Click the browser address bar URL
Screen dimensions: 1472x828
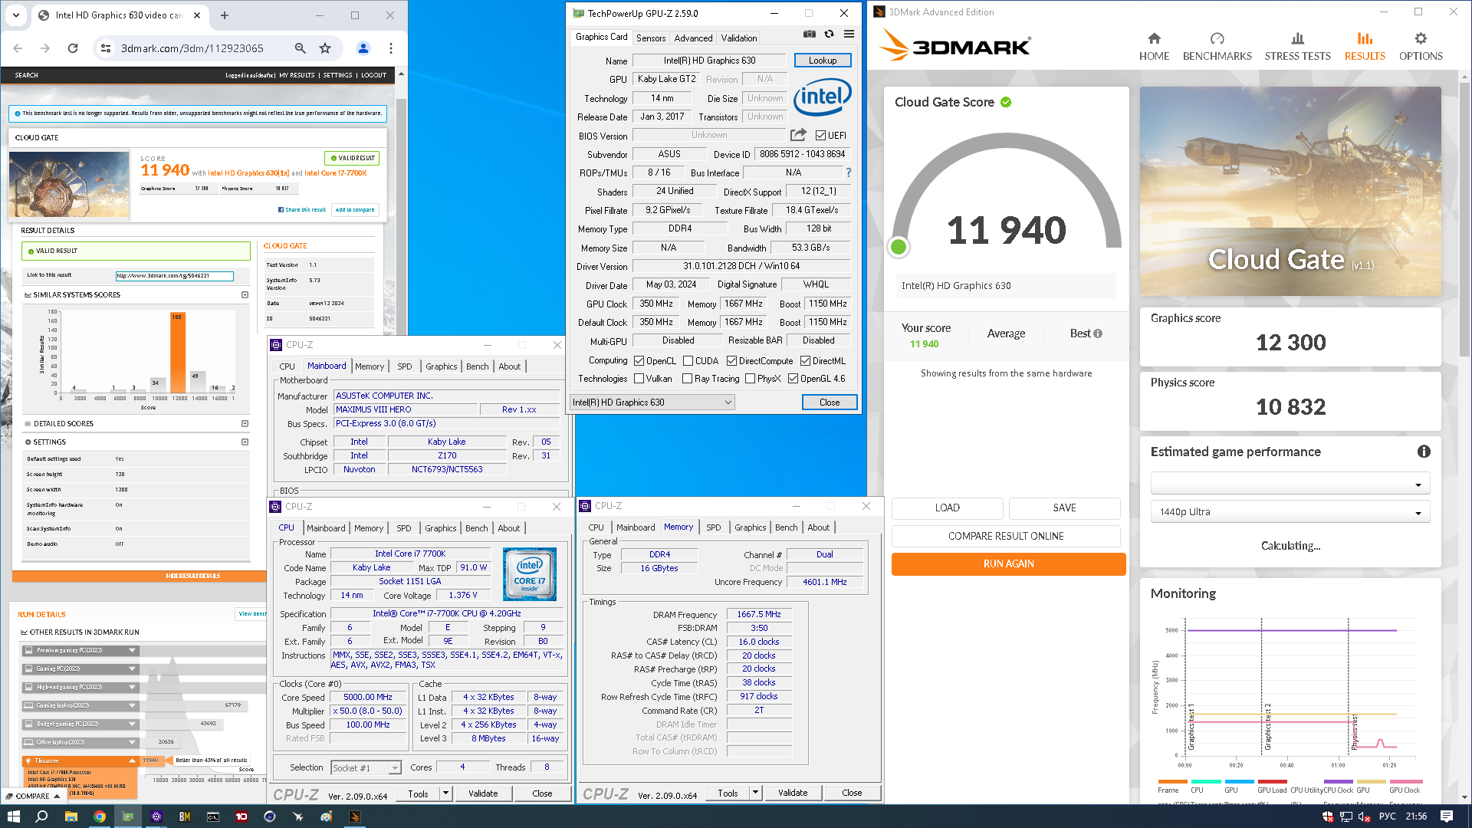click(192, 48)
